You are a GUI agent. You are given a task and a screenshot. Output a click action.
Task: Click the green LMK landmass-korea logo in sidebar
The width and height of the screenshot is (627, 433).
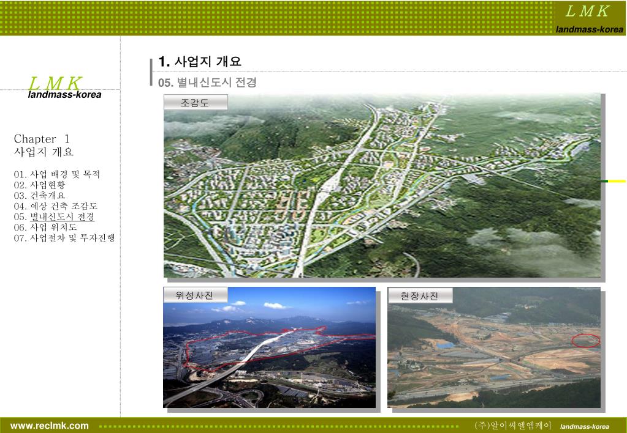(64, 88)
